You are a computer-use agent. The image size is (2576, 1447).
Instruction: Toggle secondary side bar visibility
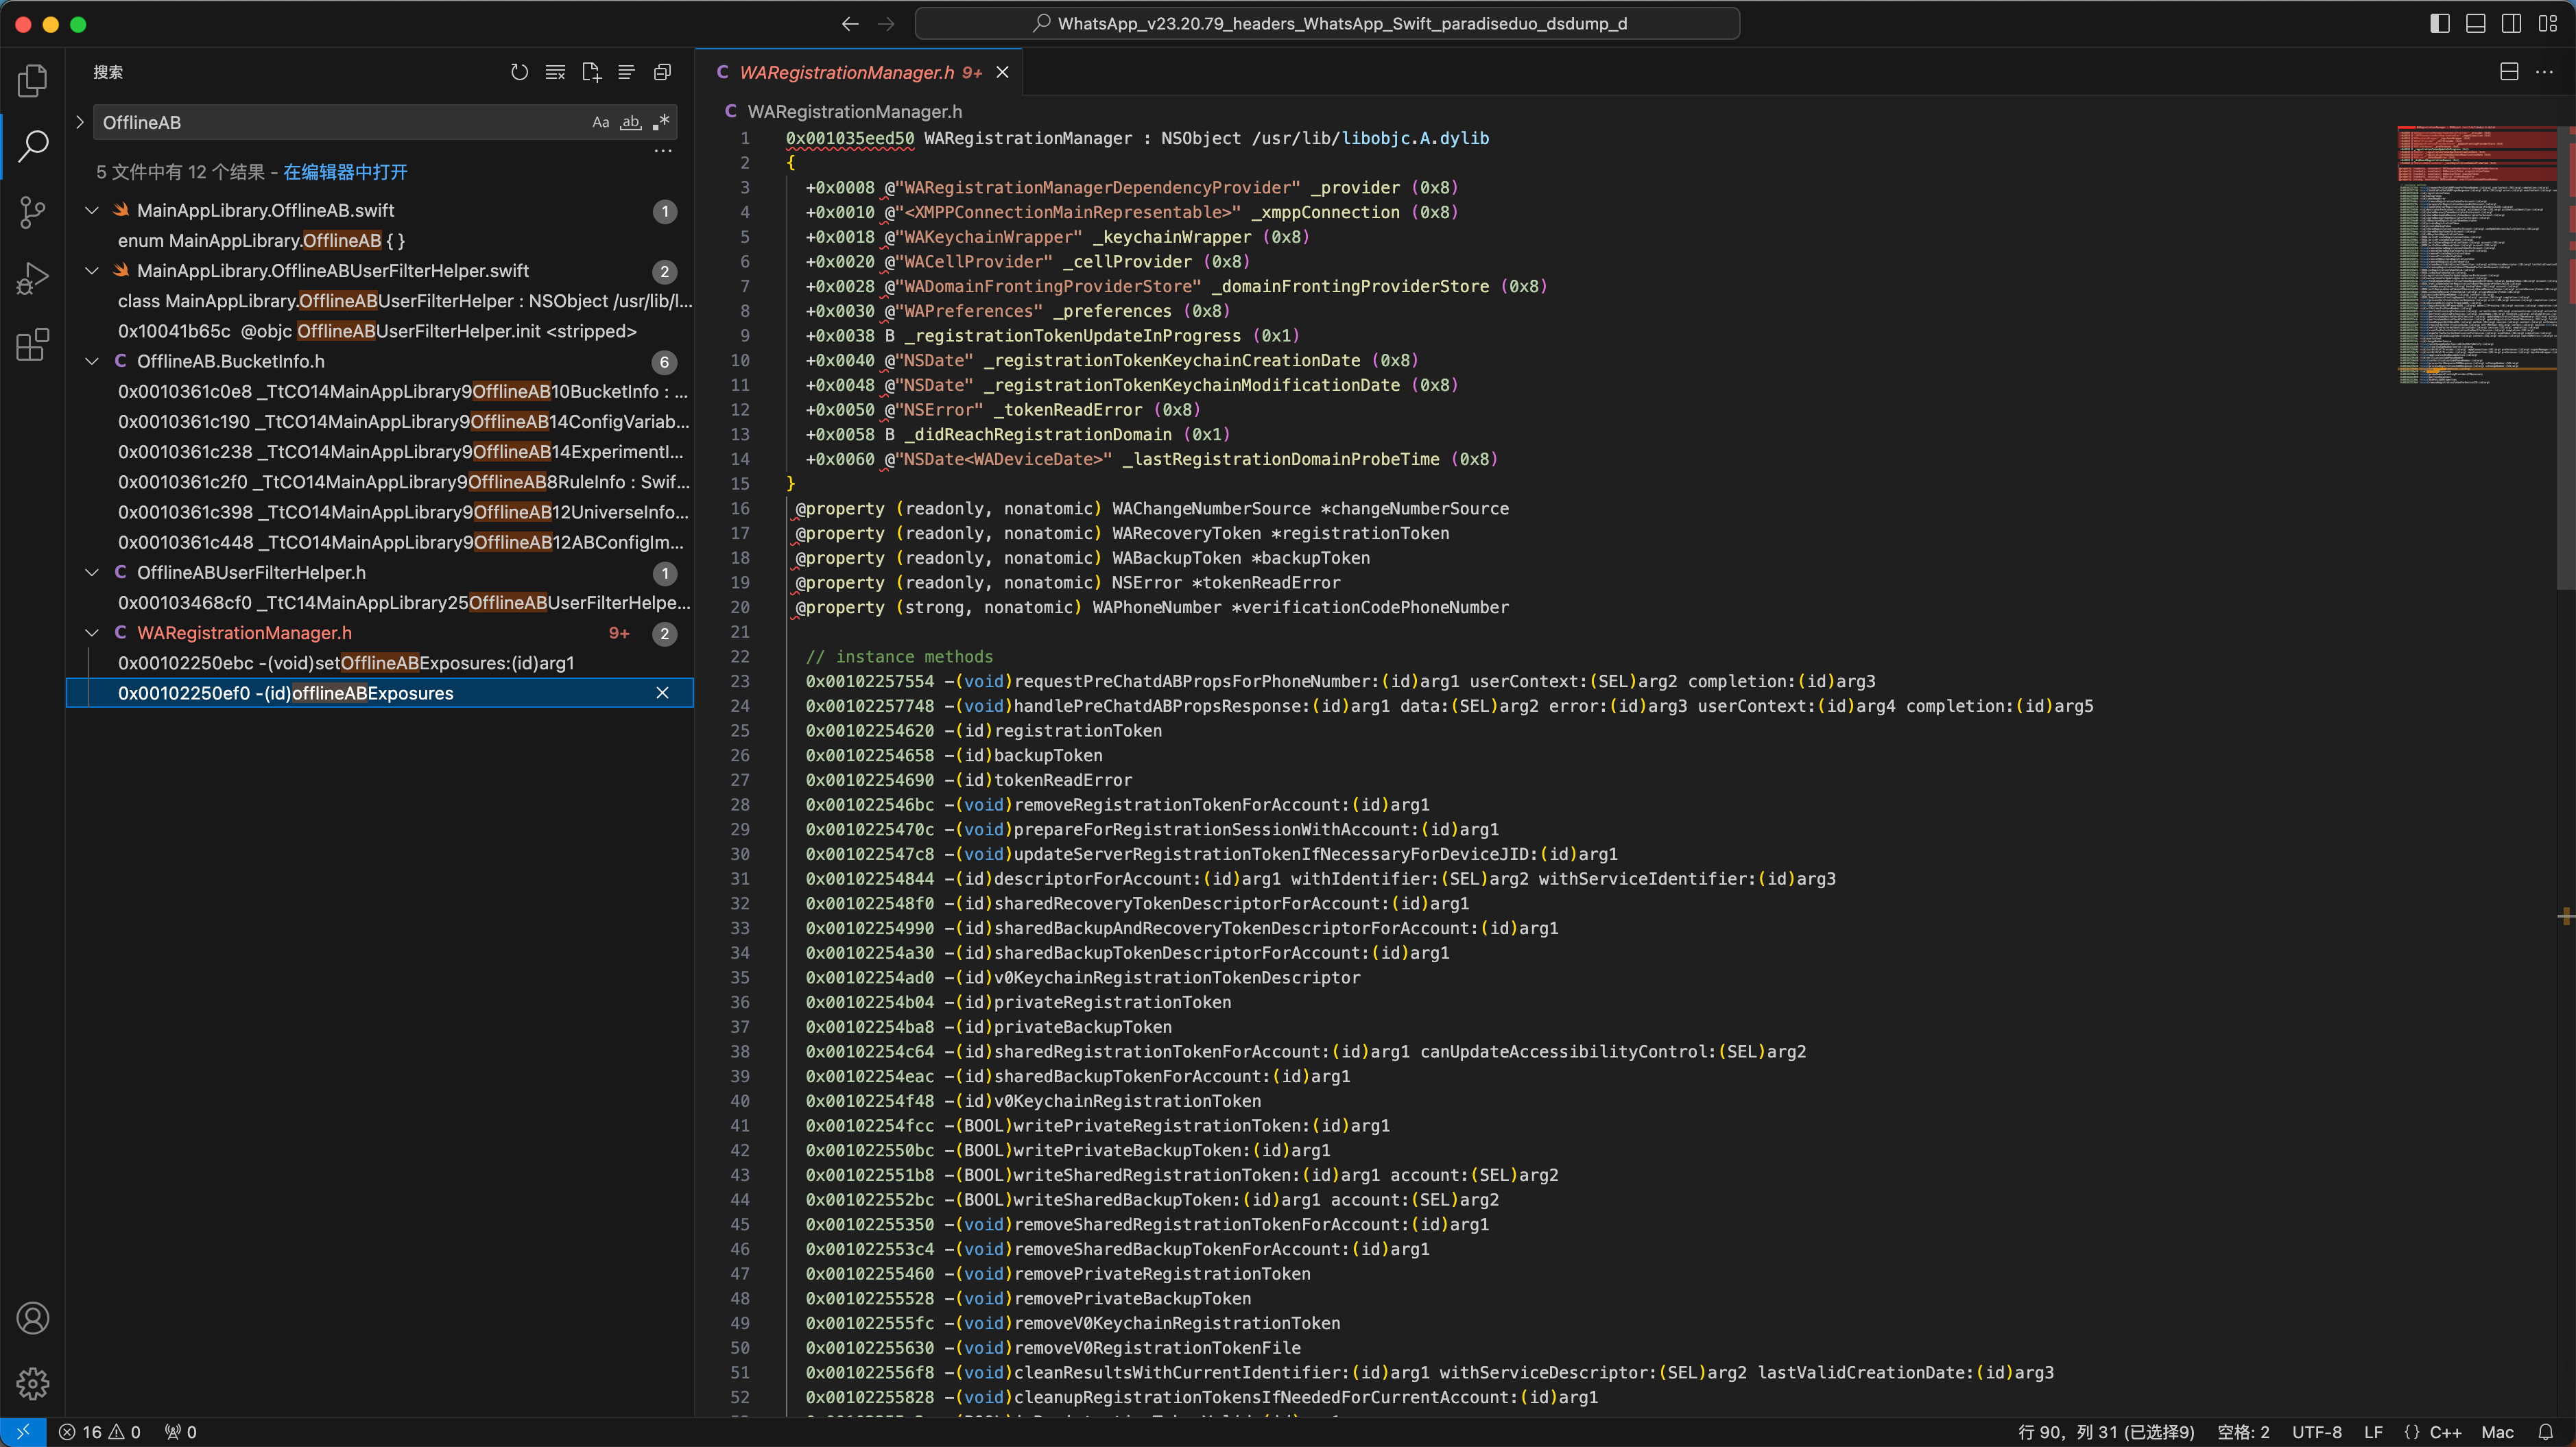coord(2511,24)
